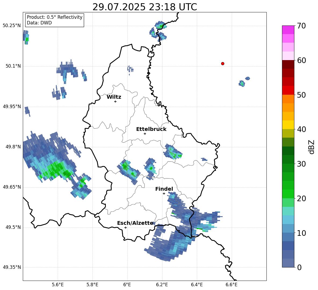
Task: Click the Findel station cross marker
Action: pyautogui.click(x=164, y=194)
